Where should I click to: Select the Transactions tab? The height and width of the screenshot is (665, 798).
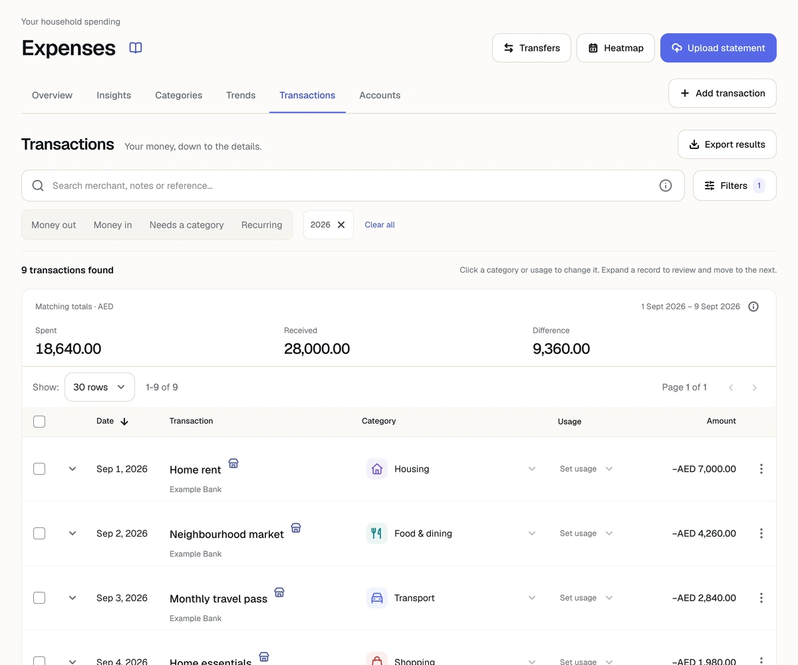[307, 95]
